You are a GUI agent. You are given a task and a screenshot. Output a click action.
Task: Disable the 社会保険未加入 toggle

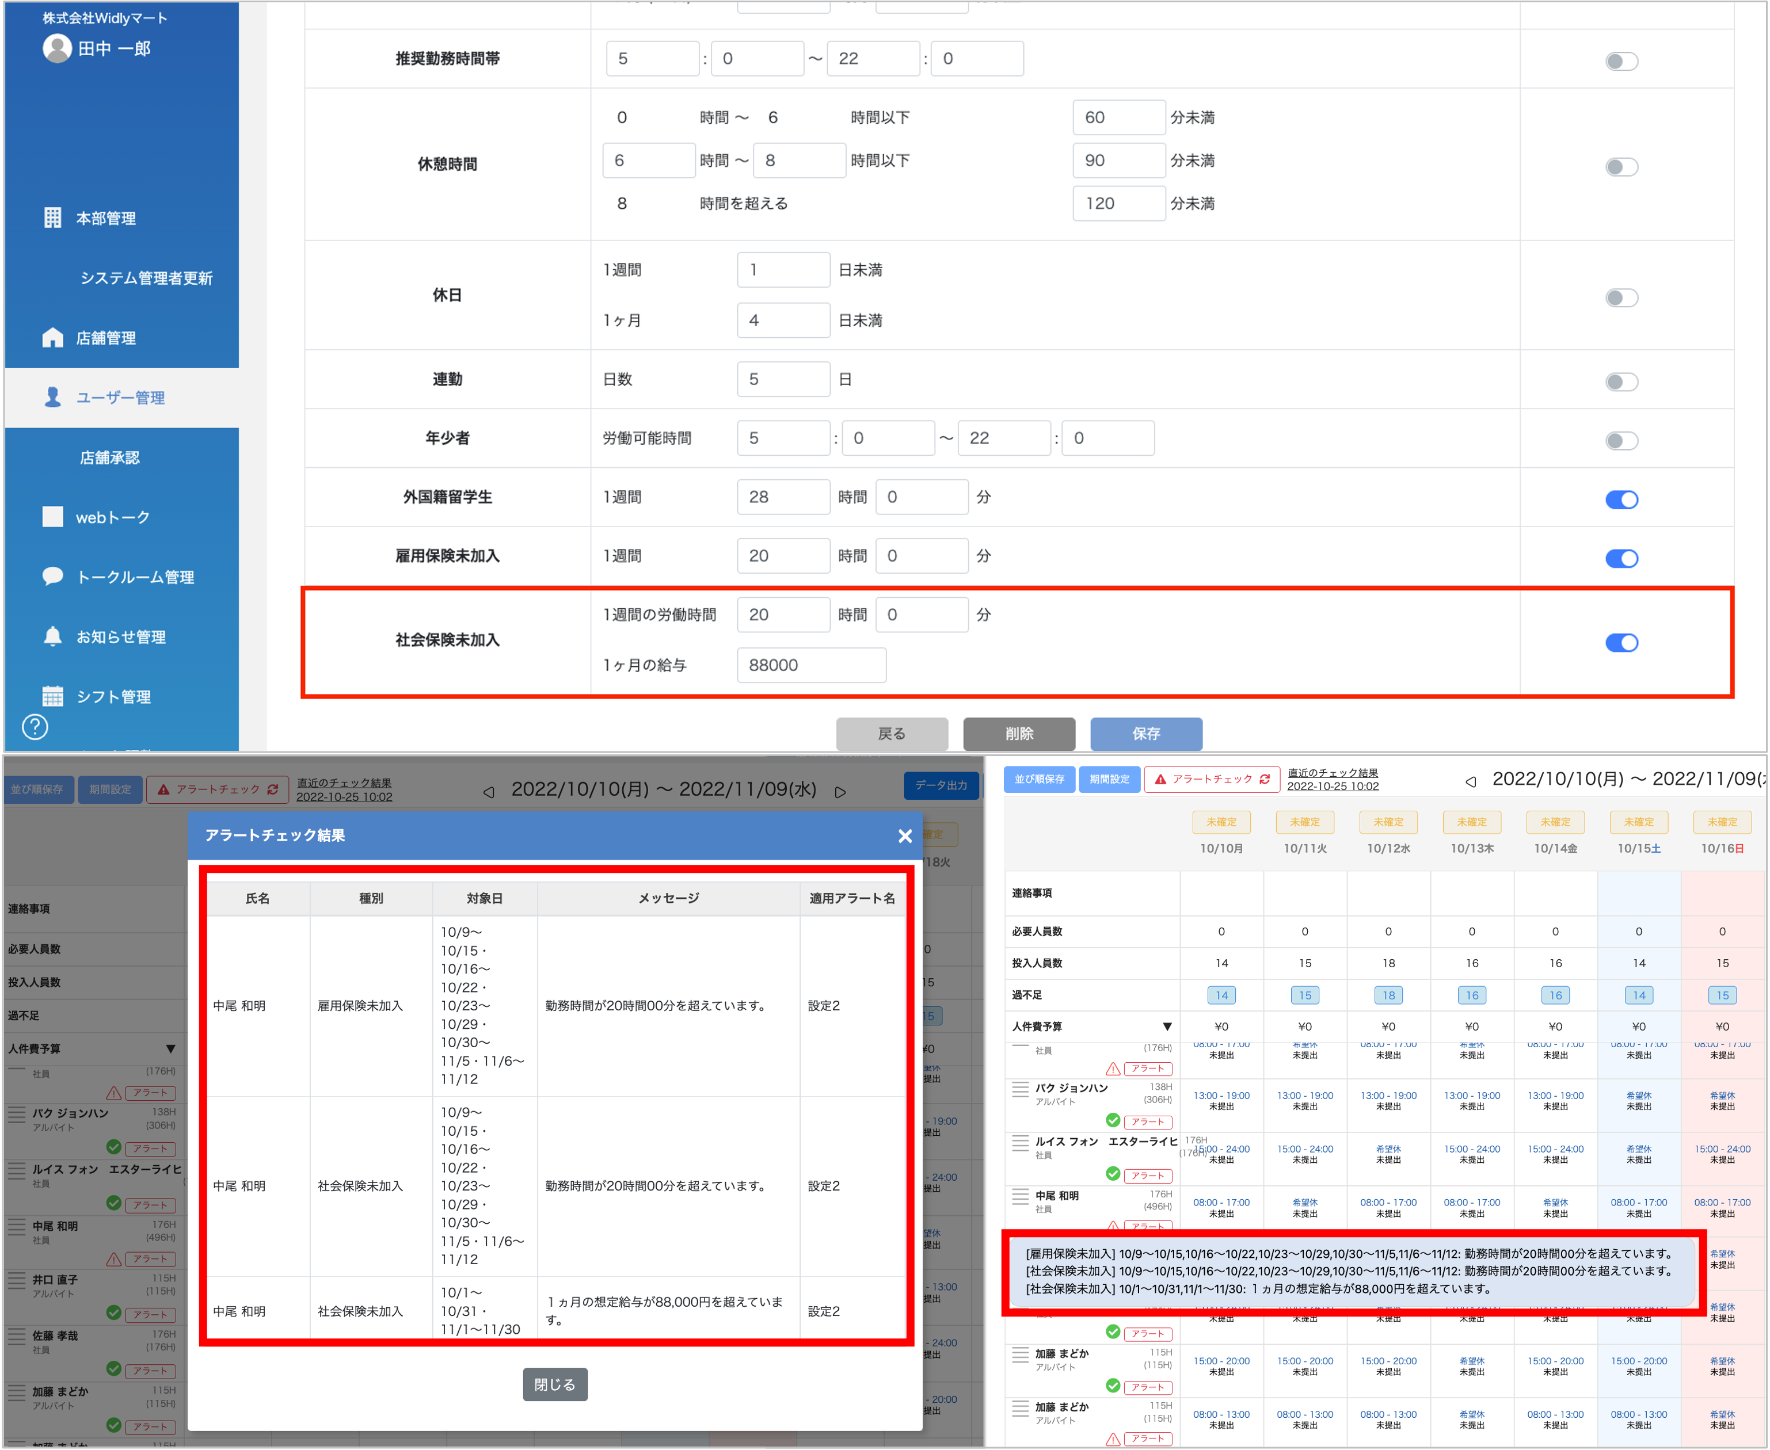click(x=1621, y=642)
